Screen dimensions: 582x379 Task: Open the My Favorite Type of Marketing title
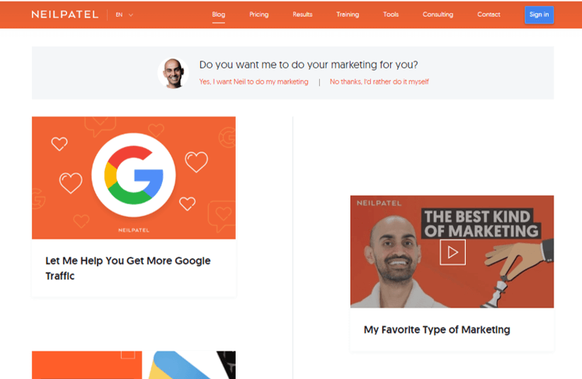click(437, 330)
